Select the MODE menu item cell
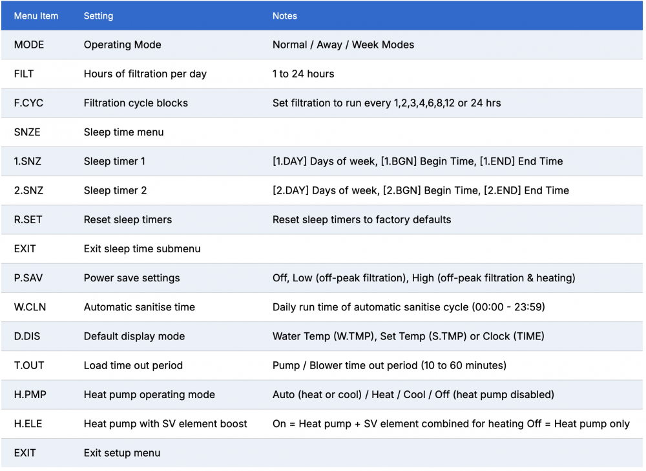This screenshot has width=646, height=471. pos(29,45)
